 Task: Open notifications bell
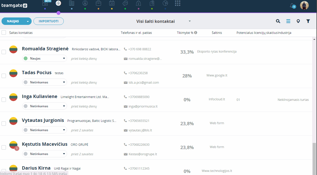[x=292, y=5]
